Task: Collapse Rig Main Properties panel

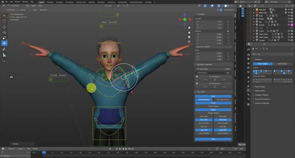Action: [x=196, y=64]
